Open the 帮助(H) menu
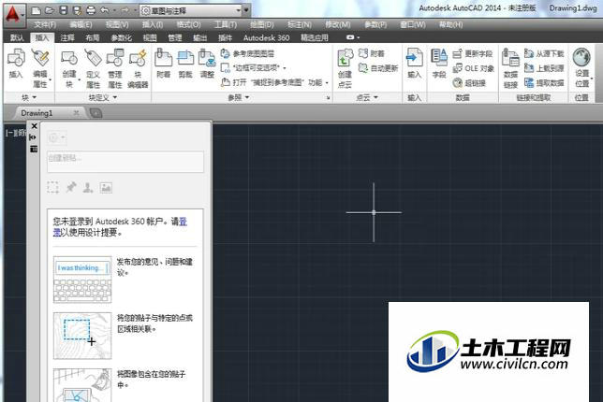The width and height of the screenshot is (603, 402). tap(450, 25)
